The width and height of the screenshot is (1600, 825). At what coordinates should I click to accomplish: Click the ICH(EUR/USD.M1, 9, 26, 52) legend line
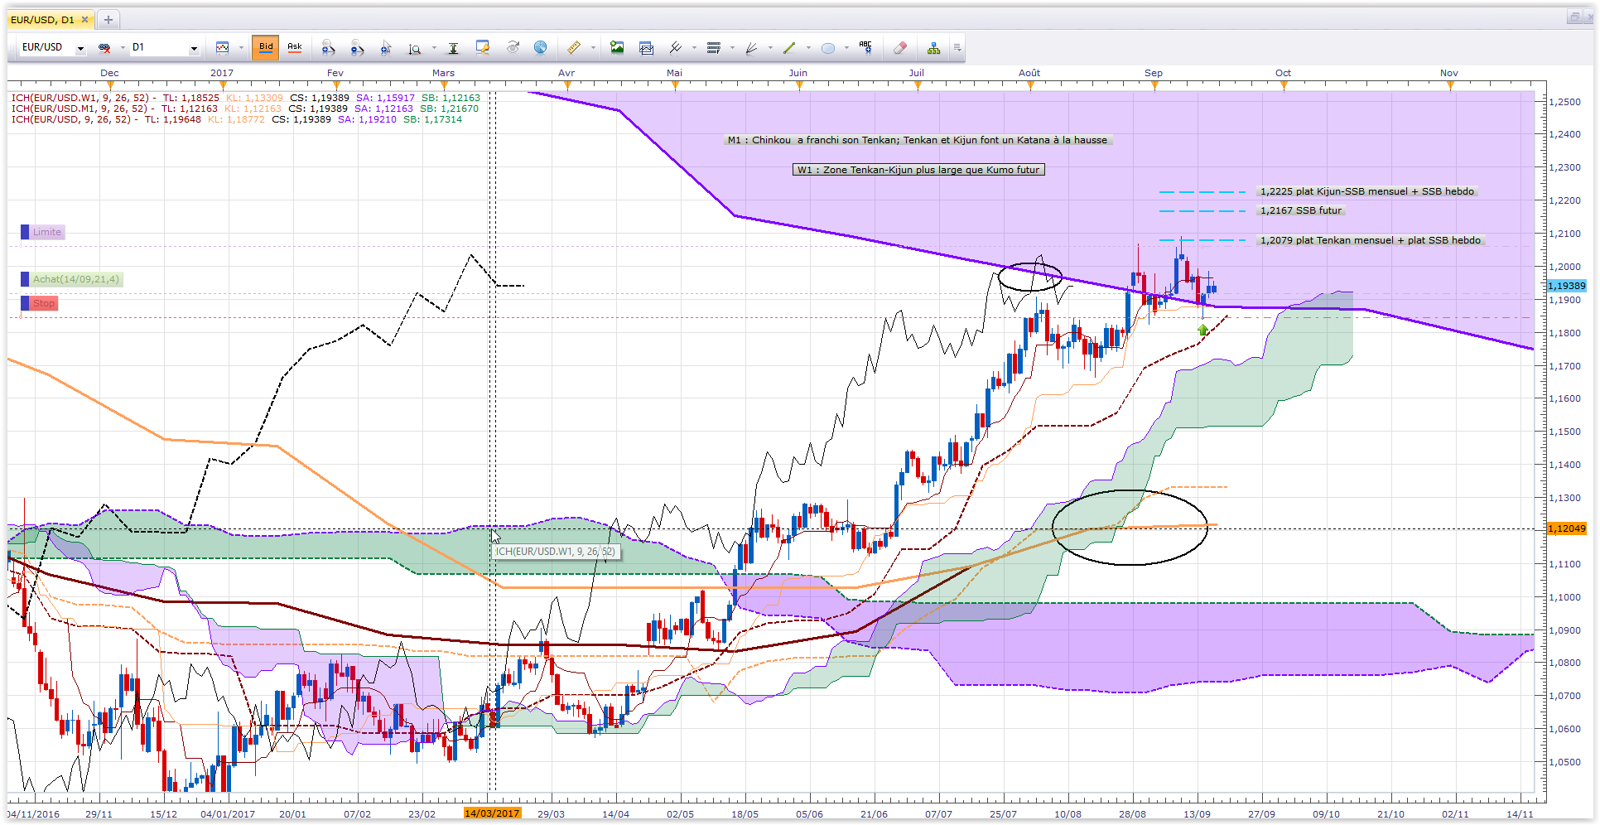[245, 109]
